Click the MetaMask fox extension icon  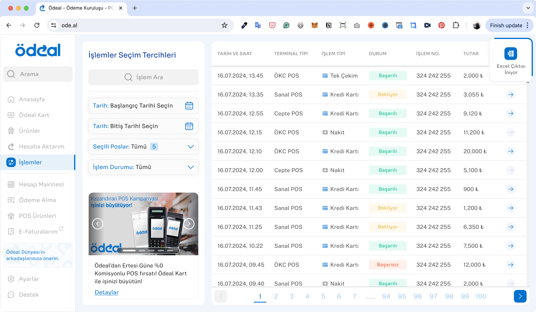point(315,25)
